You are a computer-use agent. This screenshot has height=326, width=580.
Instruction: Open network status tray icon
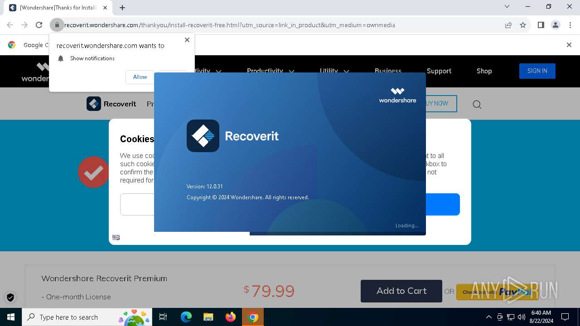pyautogui.click(x=511, y=317)
